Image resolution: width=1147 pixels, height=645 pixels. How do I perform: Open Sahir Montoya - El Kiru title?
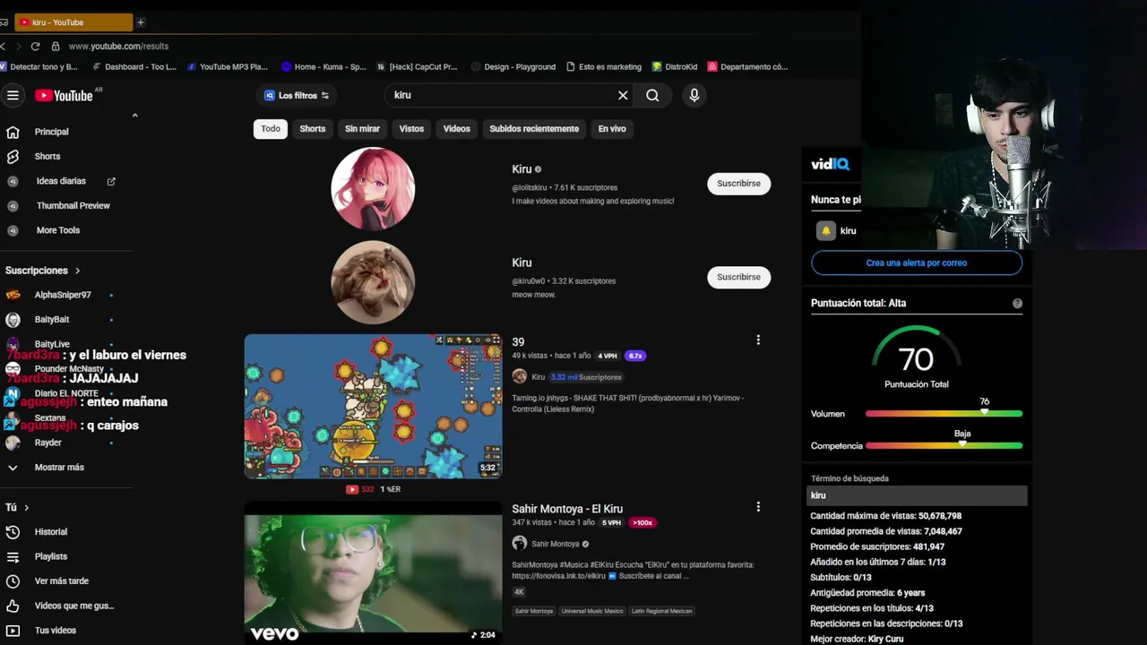[x=567, y=509]
